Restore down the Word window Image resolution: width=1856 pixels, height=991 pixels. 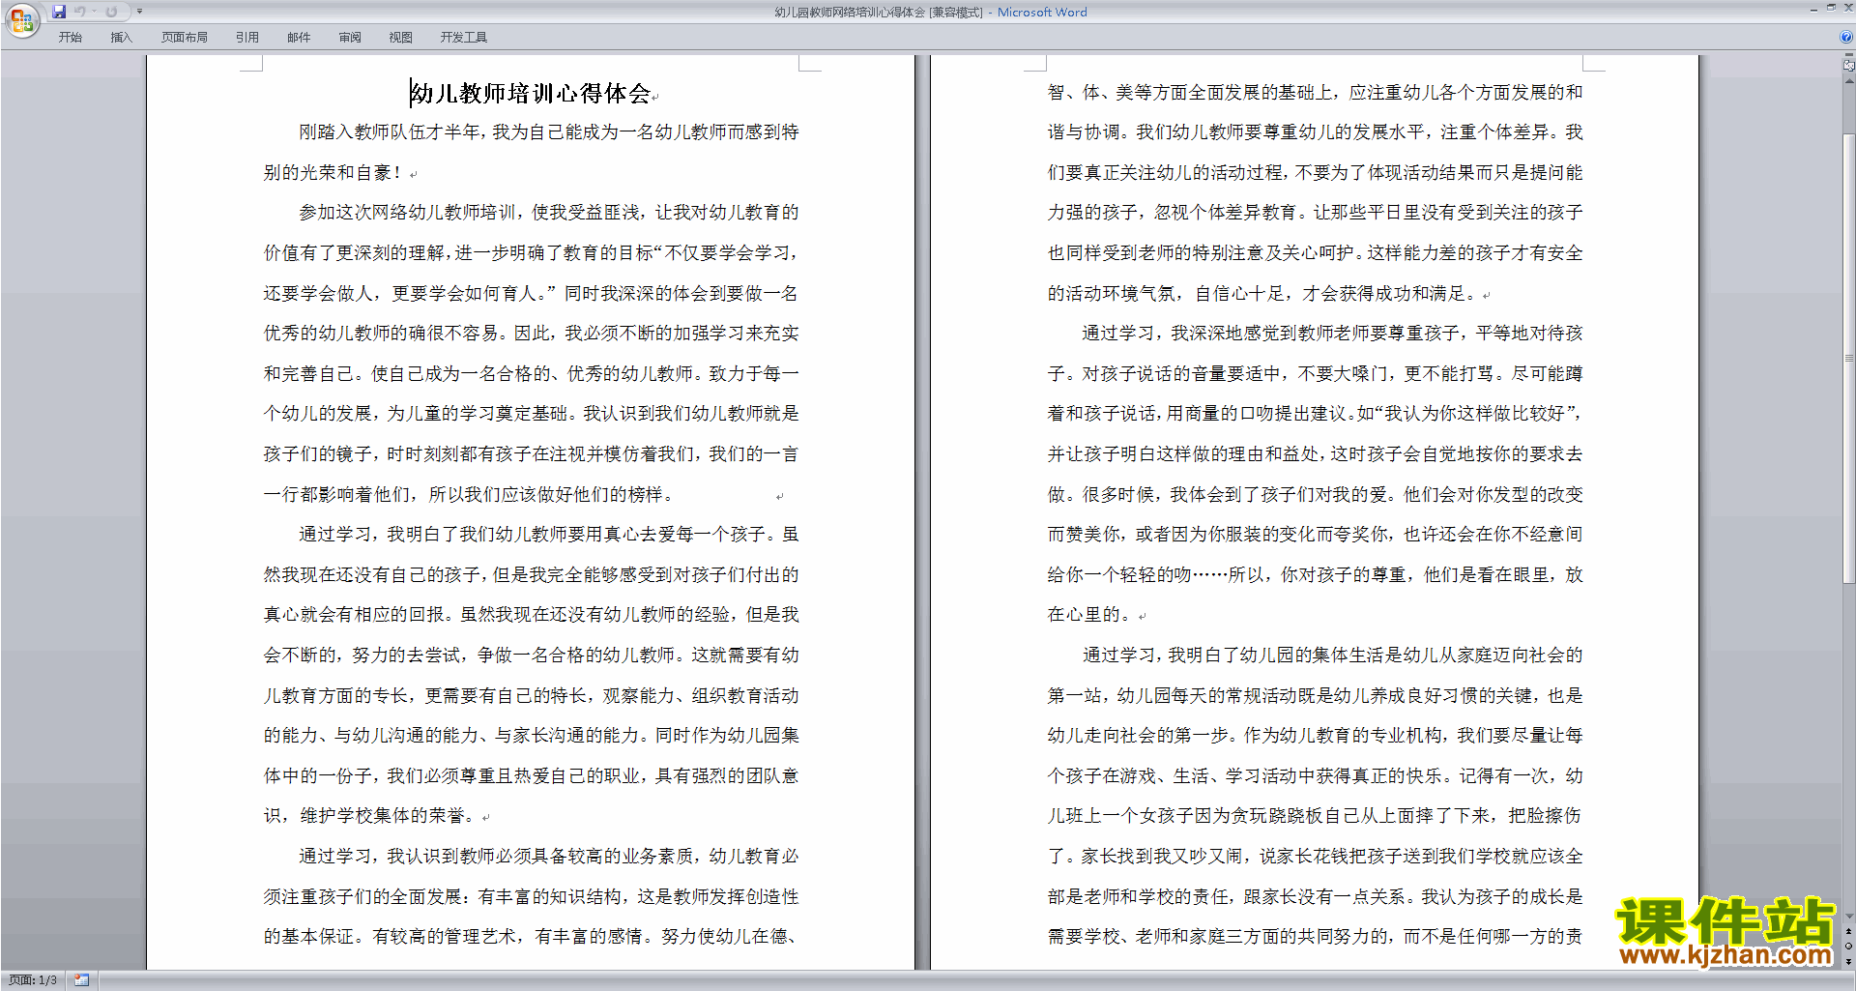click(1831, 9)
